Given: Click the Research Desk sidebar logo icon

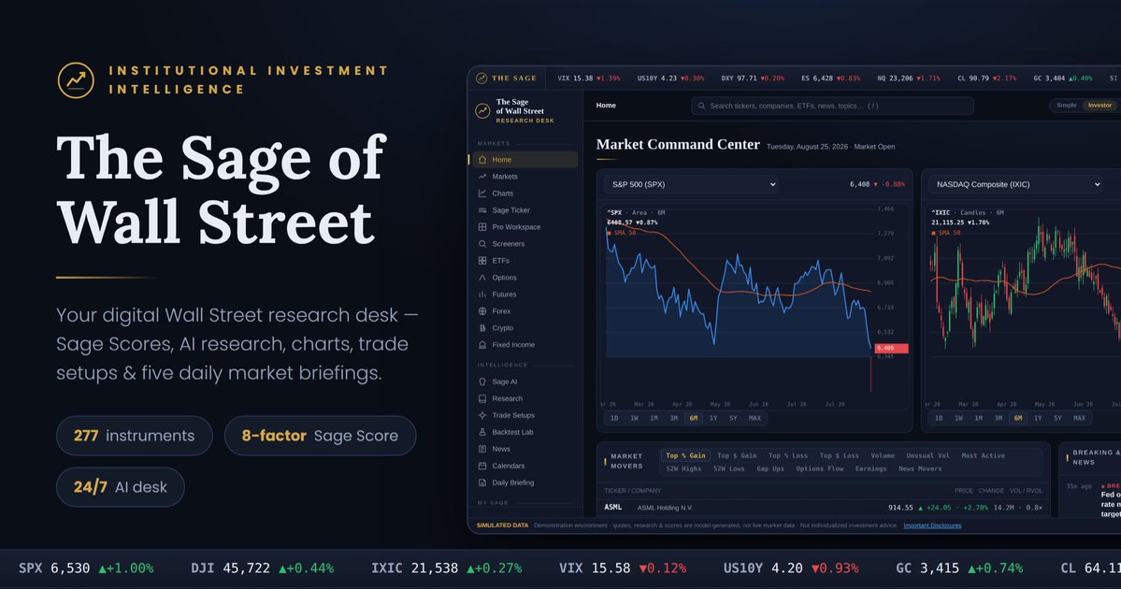Looking at the screenshot, I should point(482,111).
